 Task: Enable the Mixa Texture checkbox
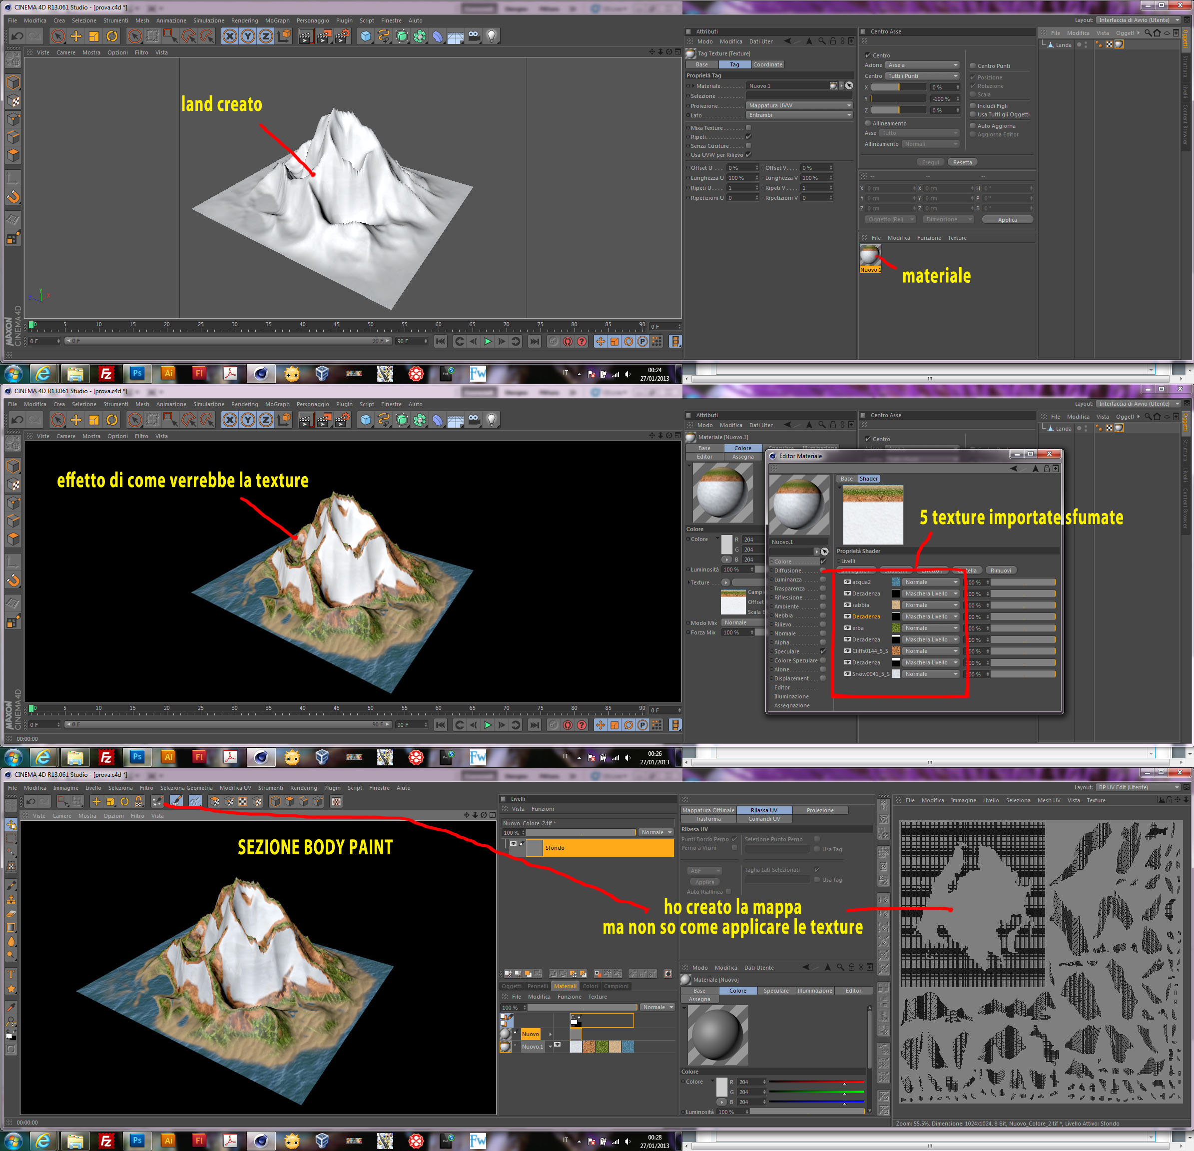(x=749, y=128)
